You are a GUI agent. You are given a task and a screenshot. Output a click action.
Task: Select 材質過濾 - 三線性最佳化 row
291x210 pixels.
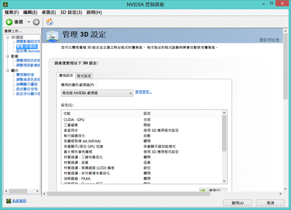point(141,157)
